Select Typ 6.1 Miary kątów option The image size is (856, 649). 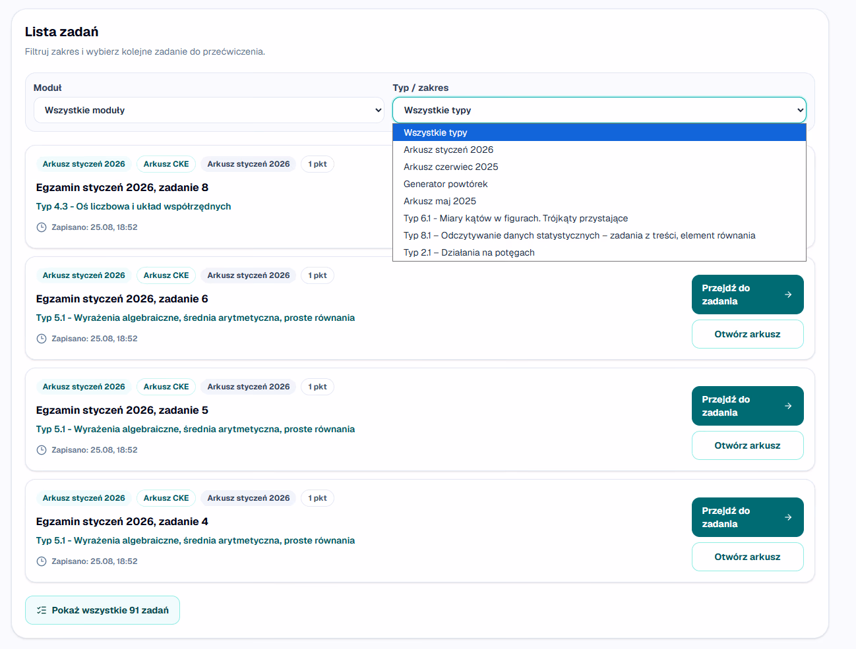coord(599,218)
